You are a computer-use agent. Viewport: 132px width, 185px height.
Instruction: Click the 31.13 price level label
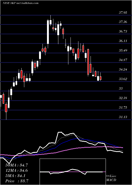[x=123, y=117]
